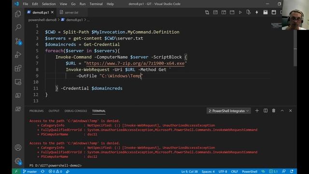This screenshot has width=309, height=174.
Task: Add a new terminal with plus icon
Action: [x=257, y=111]
